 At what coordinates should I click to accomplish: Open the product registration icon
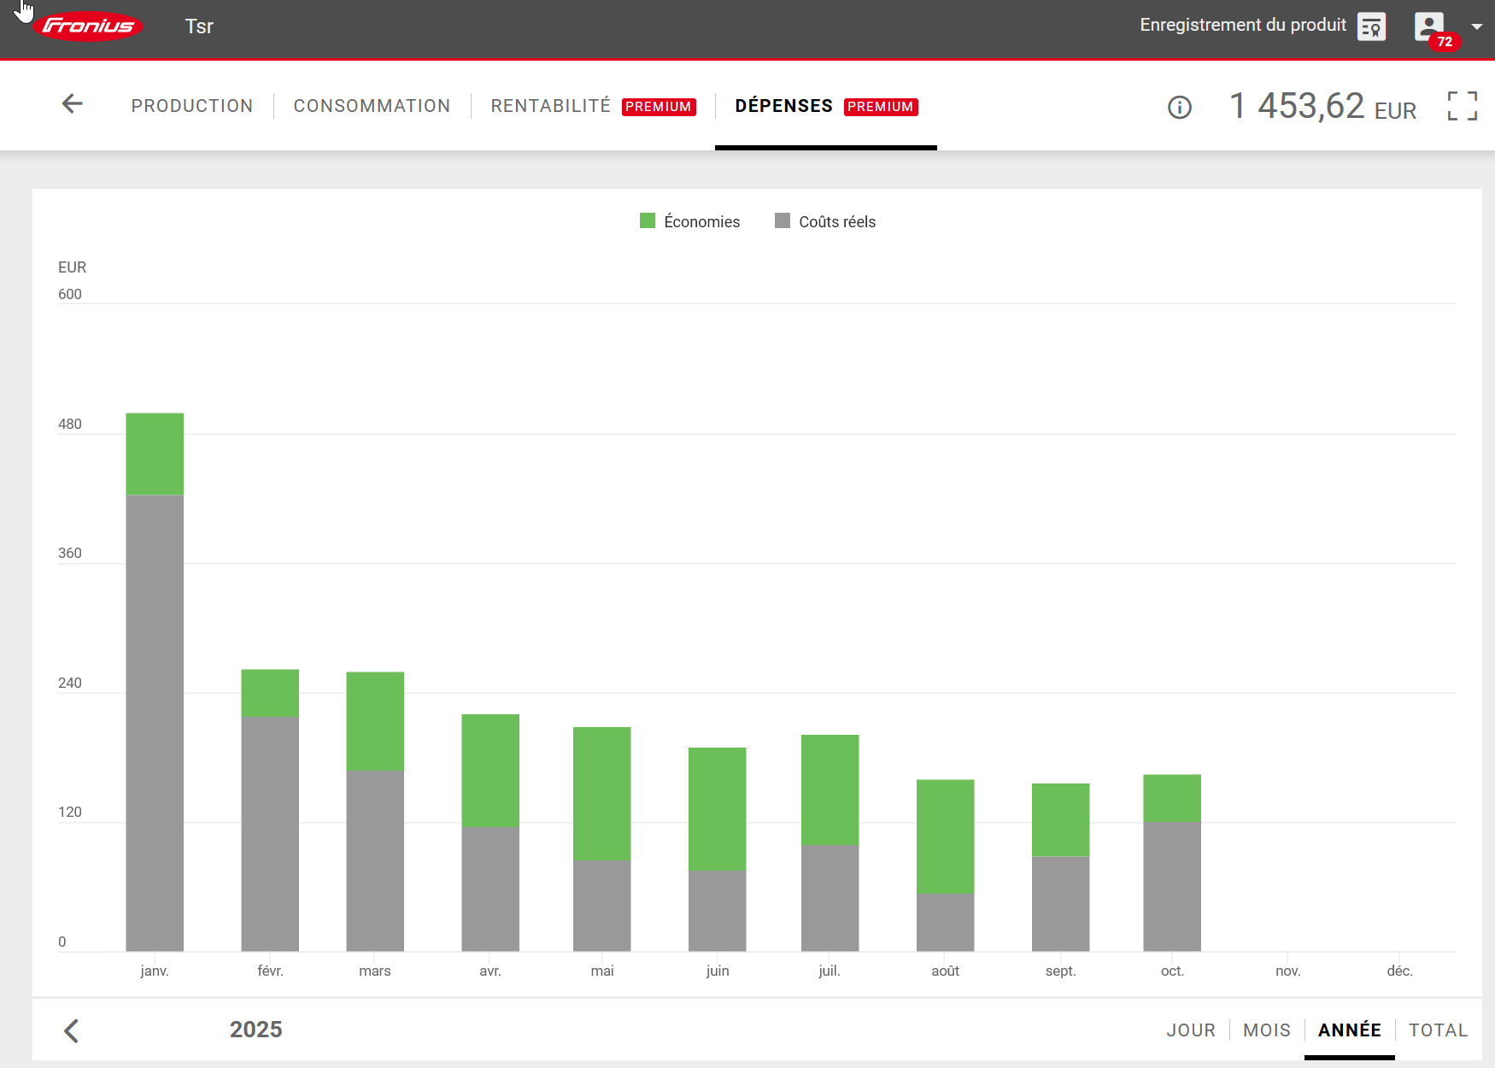[1371, 26]
